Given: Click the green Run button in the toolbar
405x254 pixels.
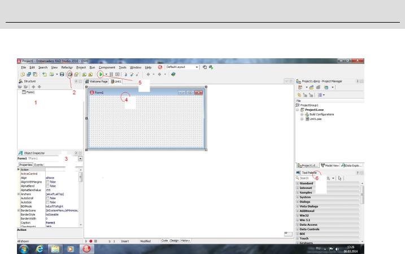Looking at the screenshot, I should 101,75.
